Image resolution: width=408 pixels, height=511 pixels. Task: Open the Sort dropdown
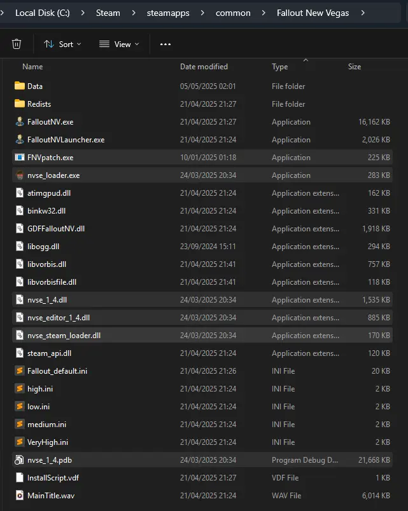coord(62,44)
